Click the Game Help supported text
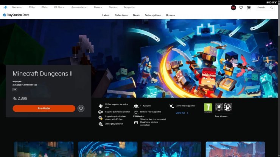Image resolution: width=280 pixels, height=157 pixels. coord(185,106)
